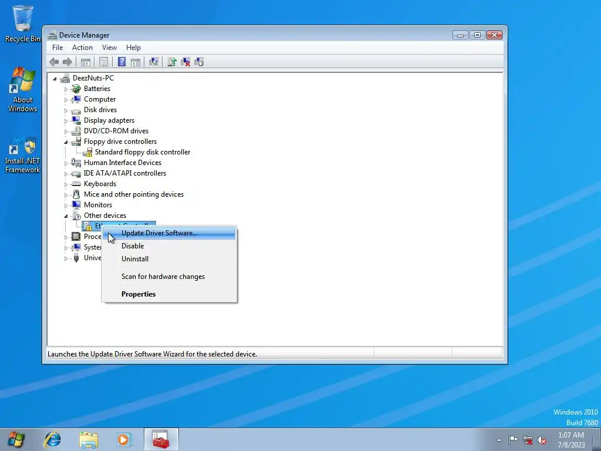The image size is (601, 451).
Task: Launch Internet Explorer from the taskbar
Action: pyautogui.click(x=52, y=439)
